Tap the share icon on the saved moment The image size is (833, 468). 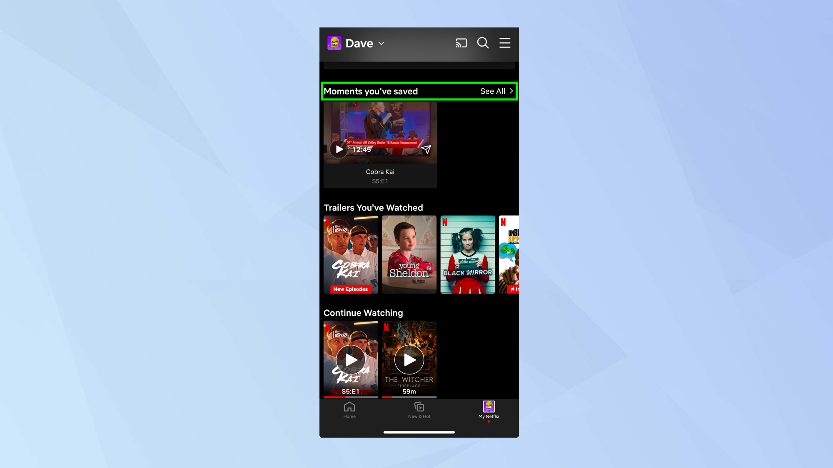pos(426,149)
